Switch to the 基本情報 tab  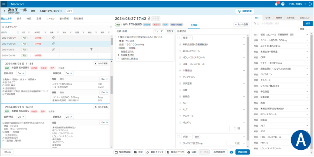pyautogui.click(x=64, y=18)
